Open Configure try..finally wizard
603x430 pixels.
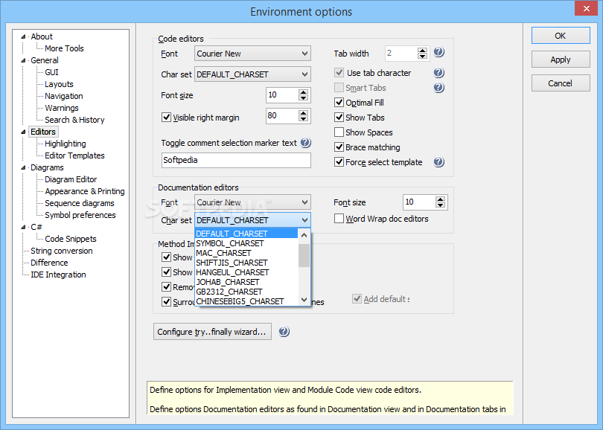(x=212, y=332)
